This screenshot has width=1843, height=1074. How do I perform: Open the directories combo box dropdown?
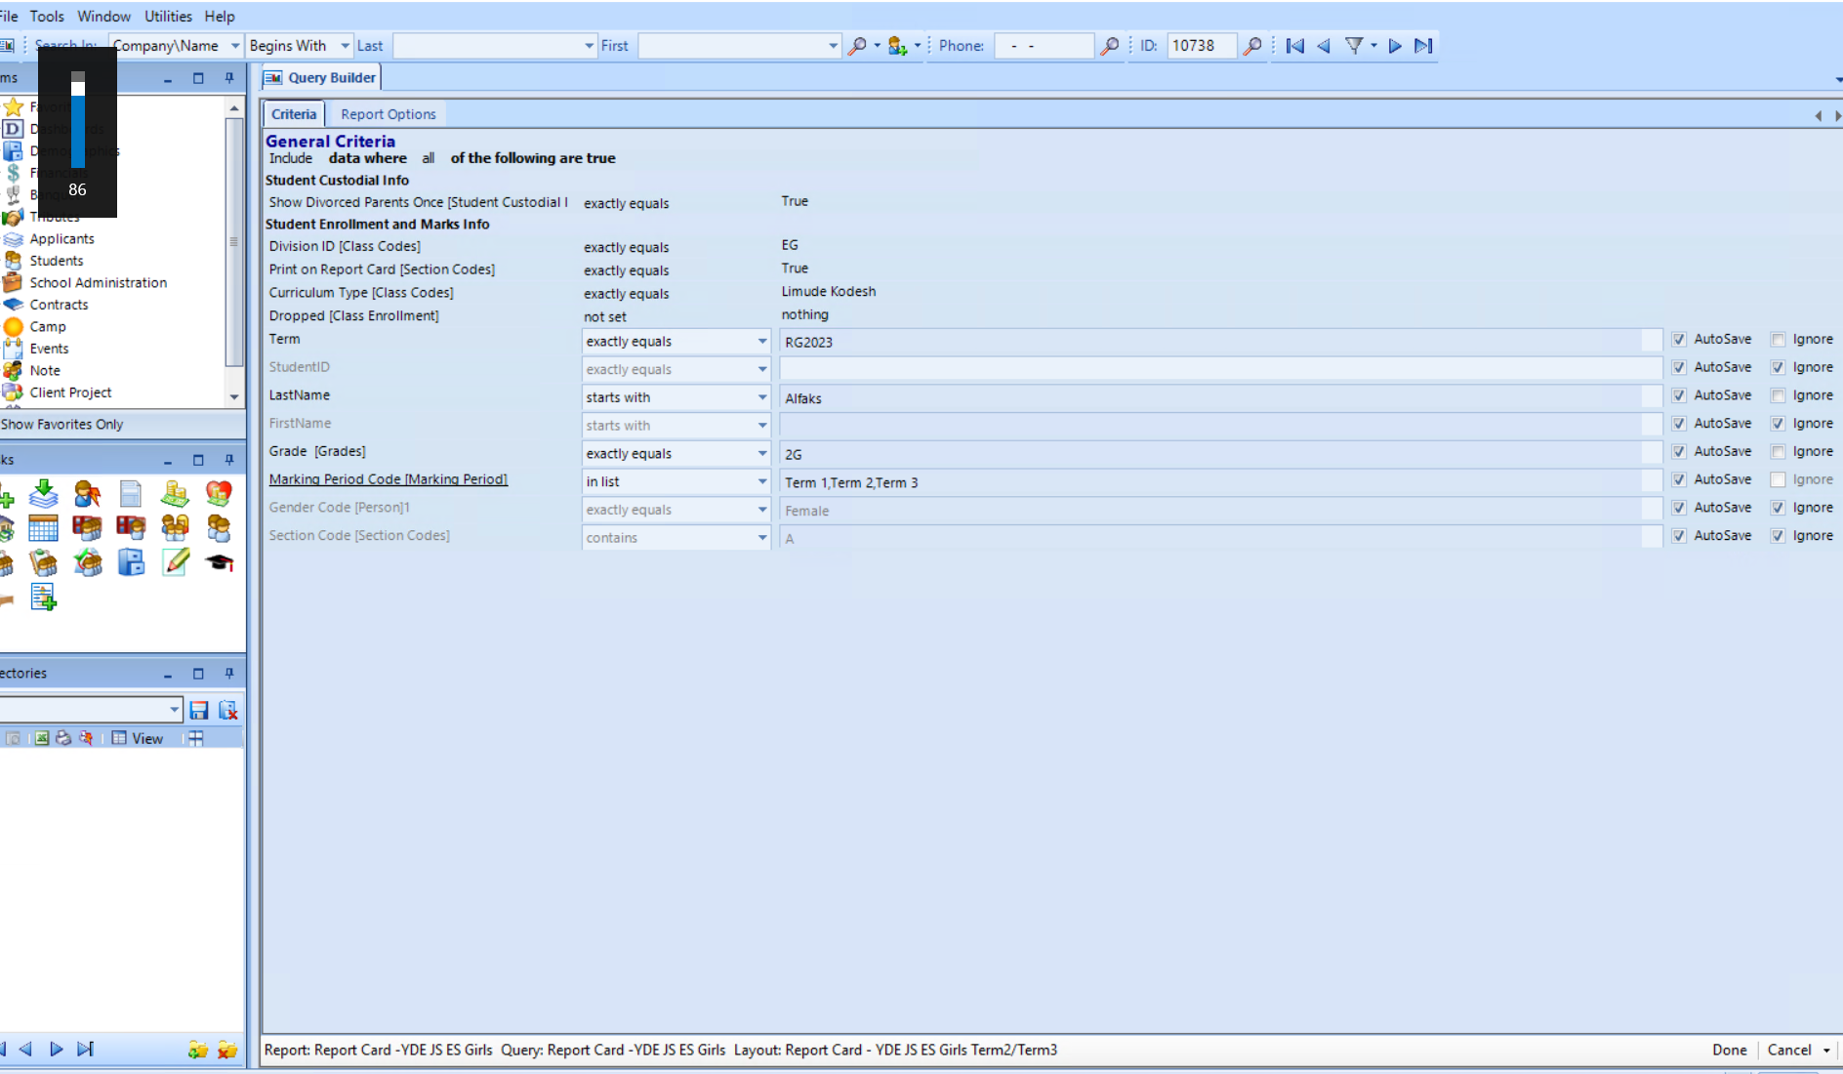click(174, 710)
